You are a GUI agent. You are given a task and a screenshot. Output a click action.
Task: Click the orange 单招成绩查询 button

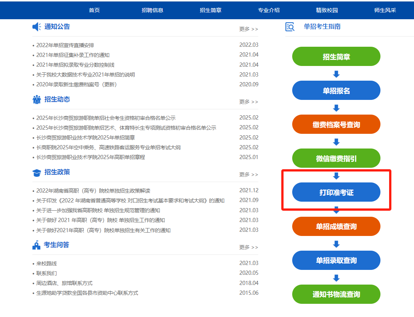(336, 226)
